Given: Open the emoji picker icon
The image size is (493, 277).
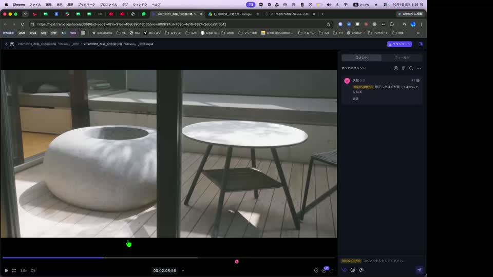Looking at the screenshot, I should pos(353,270).
